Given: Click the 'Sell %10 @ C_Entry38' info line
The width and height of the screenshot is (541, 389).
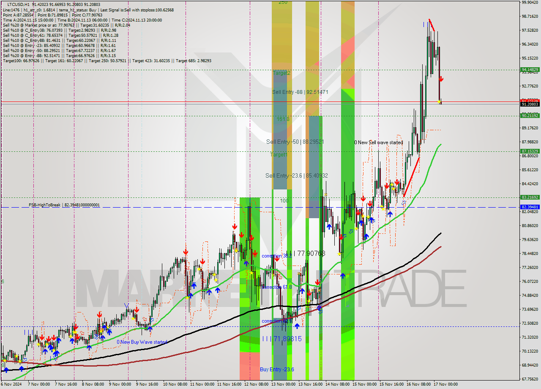Looking at the screenshot, I should click(60, 30).
